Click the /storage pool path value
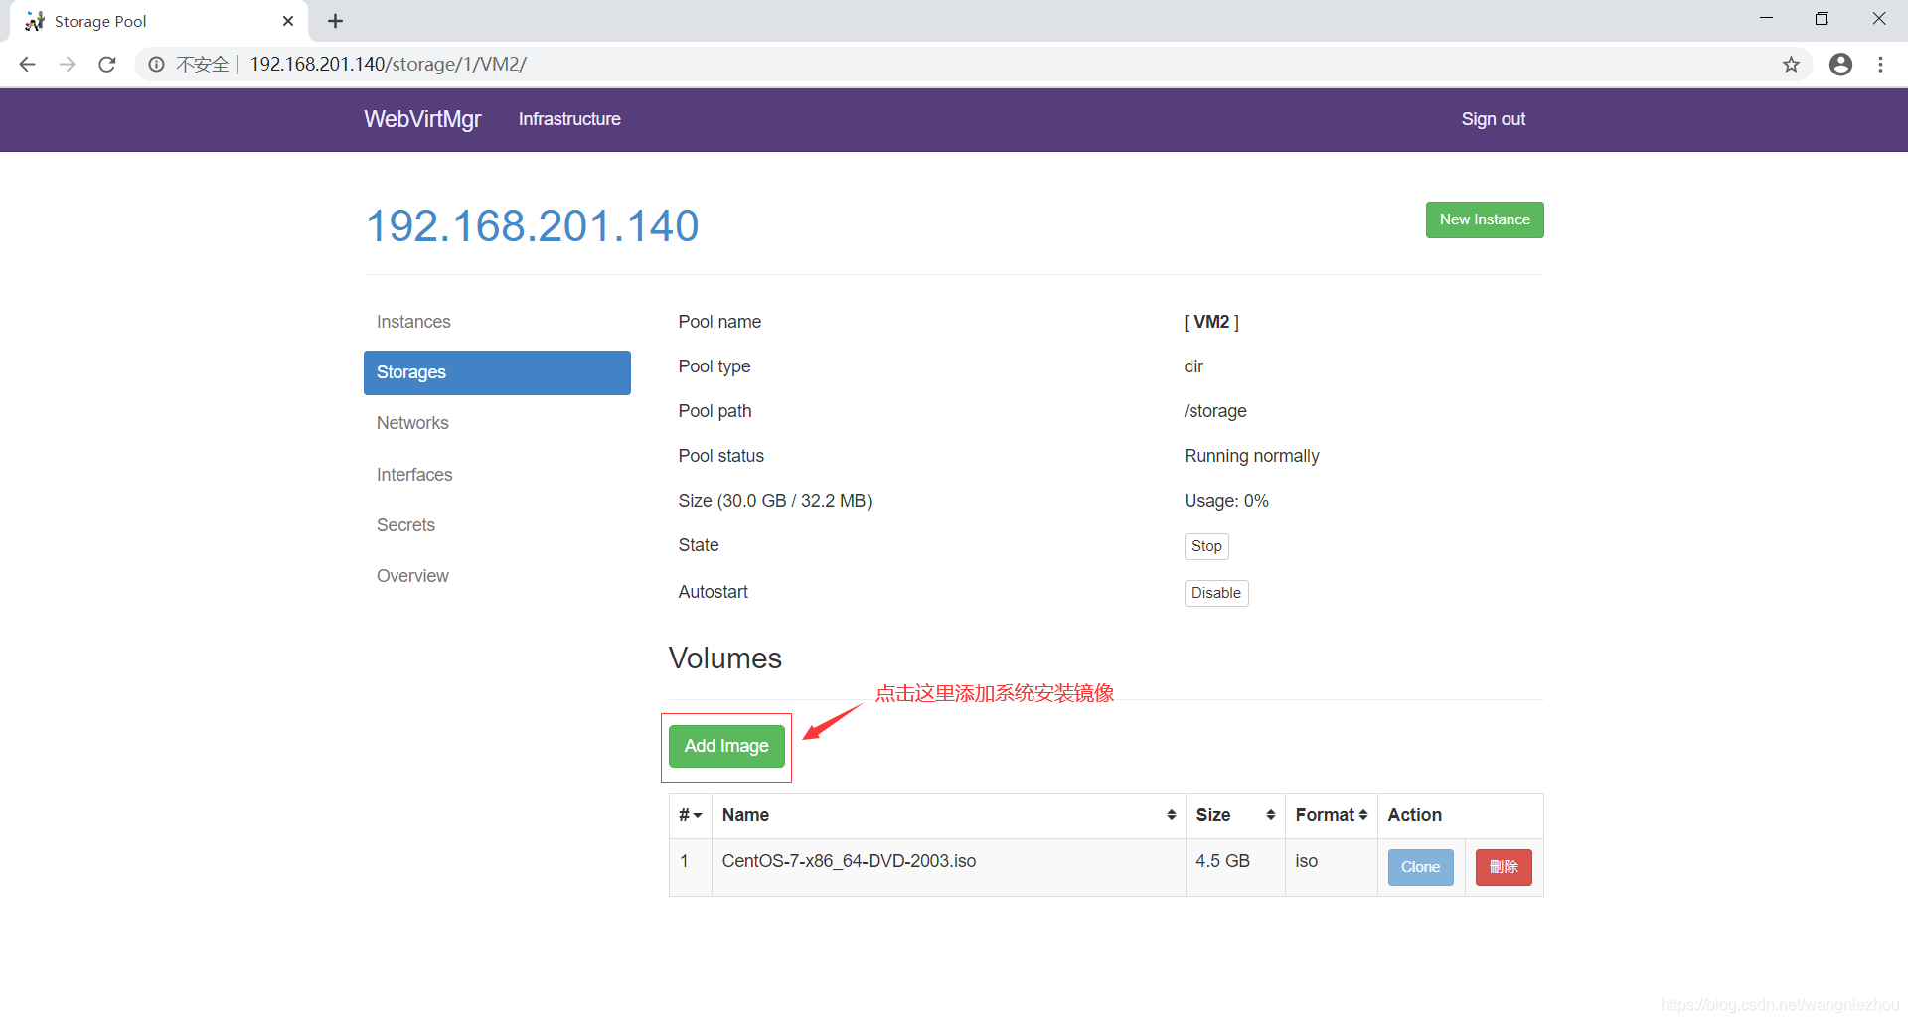 pos(1215,411)
